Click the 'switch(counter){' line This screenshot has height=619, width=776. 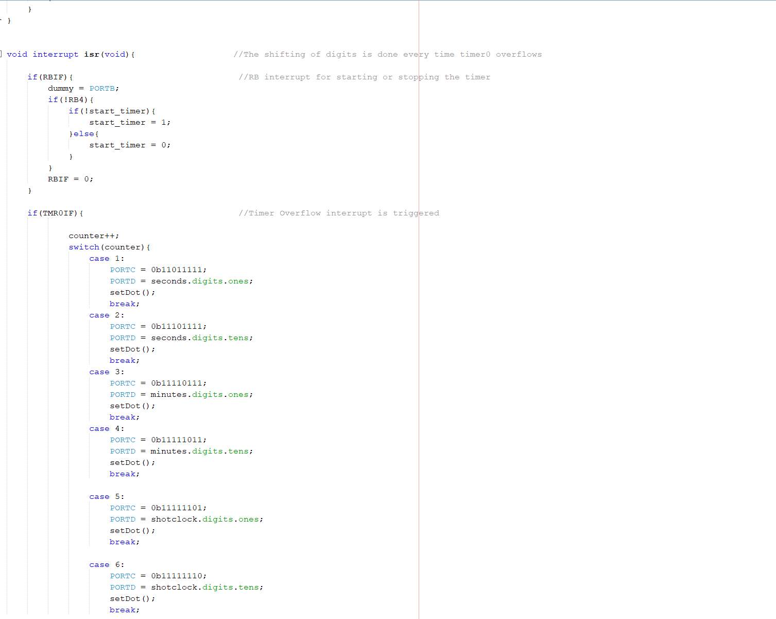point(109,247)
